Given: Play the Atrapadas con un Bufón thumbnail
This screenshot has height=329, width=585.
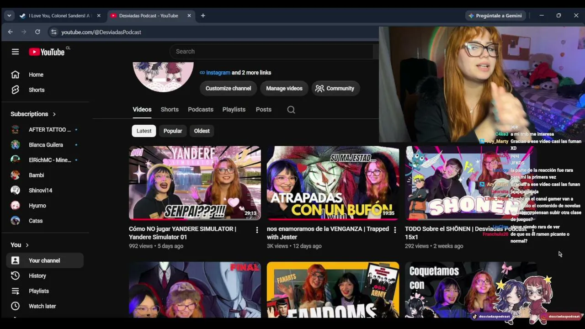Looking at the screenshot, I should tap(333, 183).
